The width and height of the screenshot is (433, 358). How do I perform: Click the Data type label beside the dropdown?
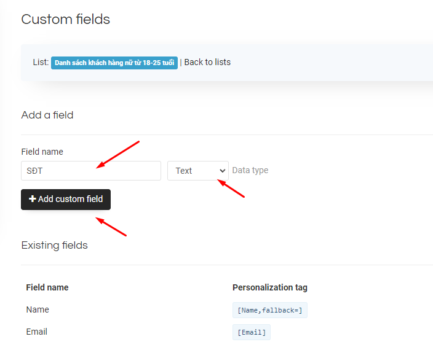(x=250, y=171)
